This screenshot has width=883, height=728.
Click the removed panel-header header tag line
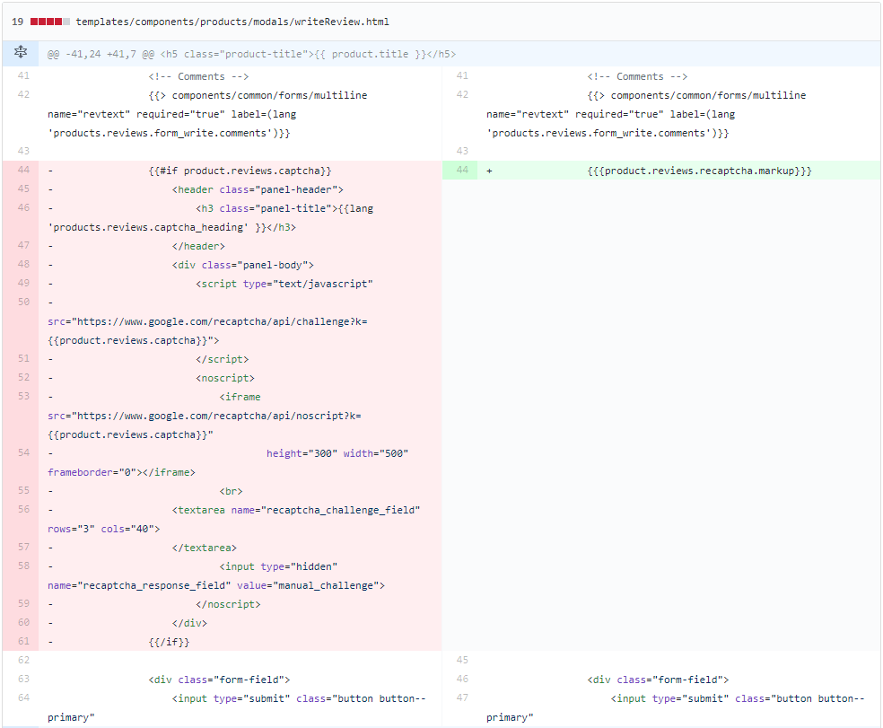click(258, 189)
